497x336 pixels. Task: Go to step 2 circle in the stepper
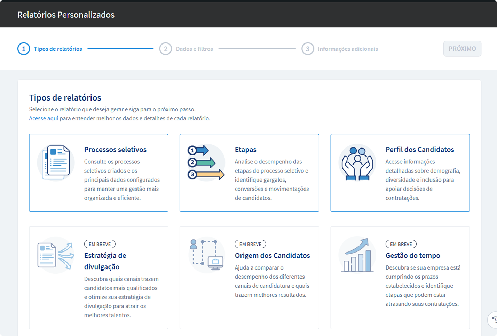(x=166, y=49)
